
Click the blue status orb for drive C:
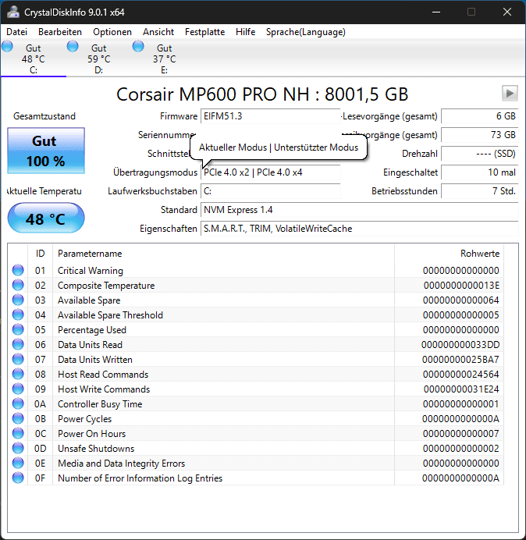7,46
